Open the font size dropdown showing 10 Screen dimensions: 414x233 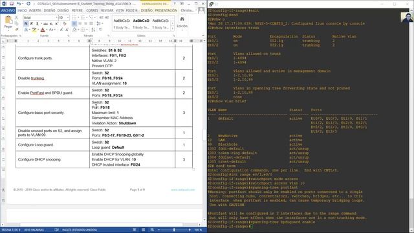click(x=68, y=17)
